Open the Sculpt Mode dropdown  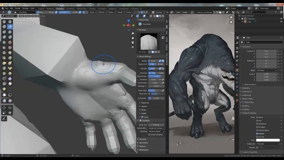9,16
